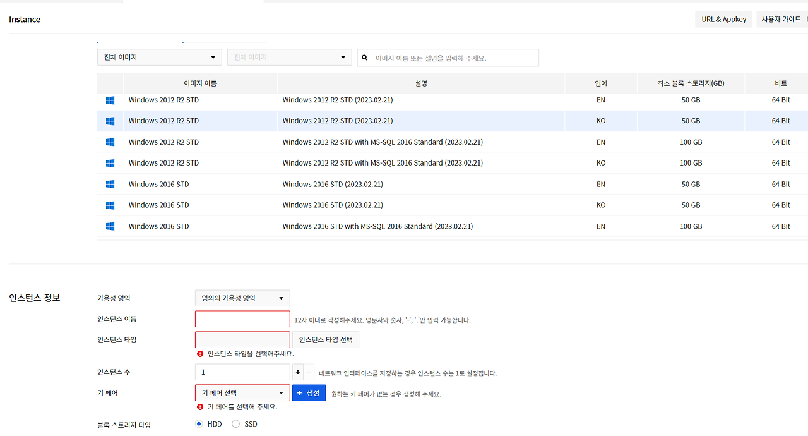
Task: Select Windows 2012 R2 STD with MS-SQL 2016 EN description
Action: tap(383, 142)
